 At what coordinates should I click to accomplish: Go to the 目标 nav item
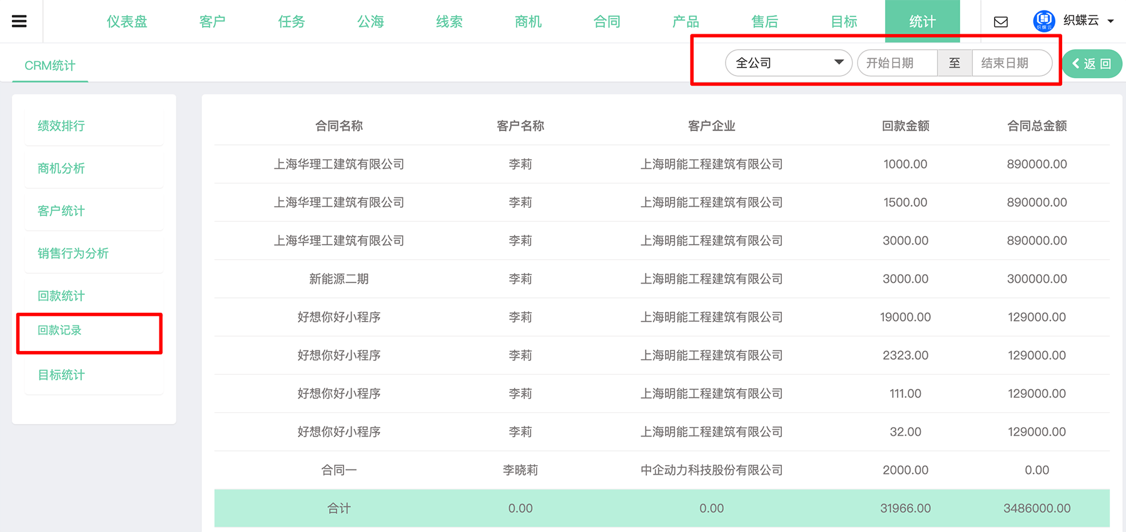click(x=844, y=22)
